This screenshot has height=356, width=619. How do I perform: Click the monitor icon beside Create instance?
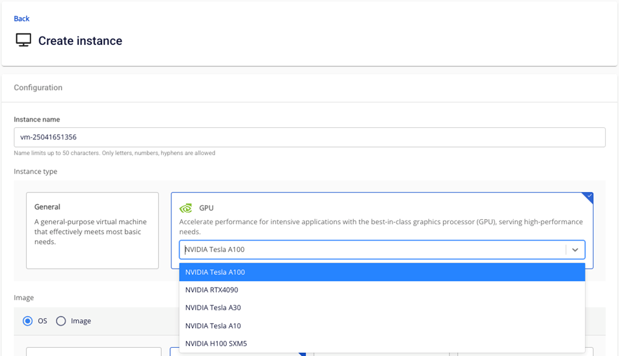point(23,41)
